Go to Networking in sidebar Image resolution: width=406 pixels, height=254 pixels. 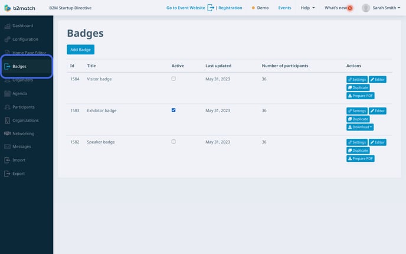tap(23, 133)
